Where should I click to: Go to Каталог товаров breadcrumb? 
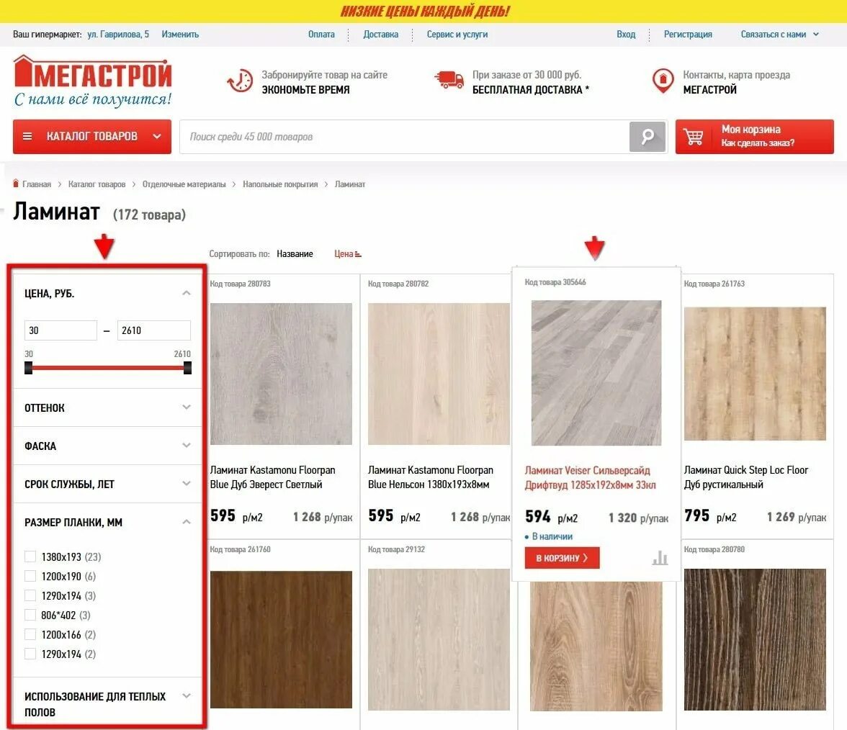[97, 184]
